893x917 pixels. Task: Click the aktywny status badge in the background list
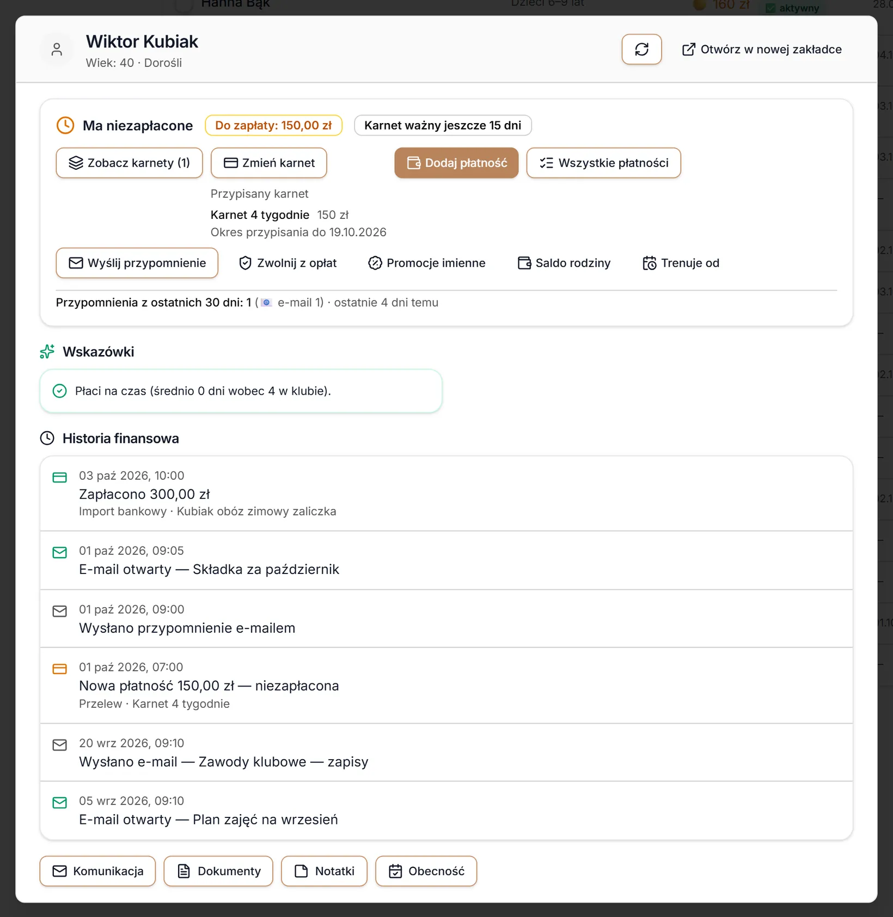pyautogui.click(x=792, y=8)
